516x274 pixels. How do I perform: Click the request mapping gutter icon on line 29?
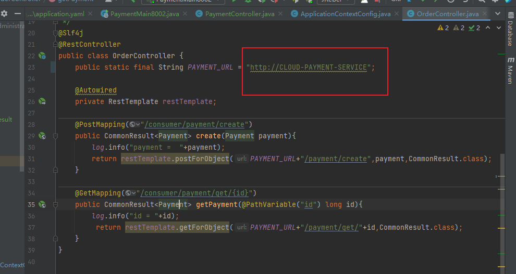click(x=42, y=136)
